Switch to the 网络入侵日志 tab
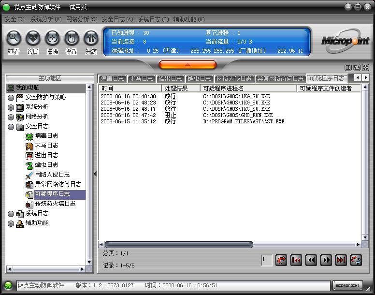Image resolution: width=375 pixels, height=295 pixels. [234, 78]
